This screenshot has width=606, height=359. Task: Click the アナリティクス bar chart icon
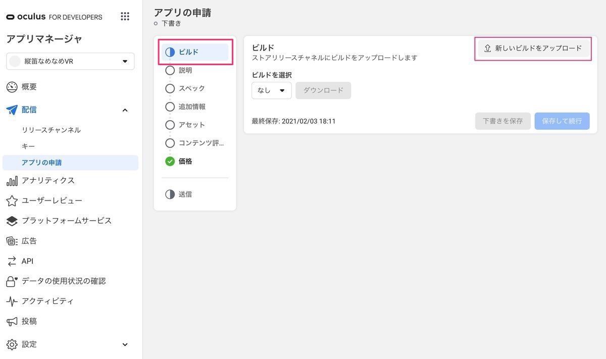tap(12, 181)
